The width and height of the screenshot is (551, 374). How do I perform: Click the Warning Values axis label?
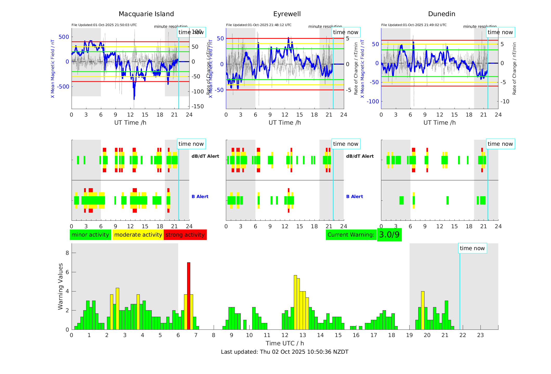[60, 286]
